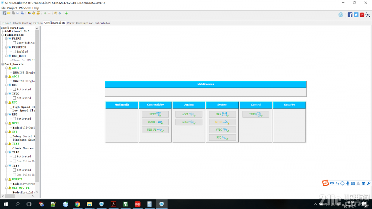Collapse the ADC1 tree node
The width and height of the screenshot is (372, 209).
7,68
